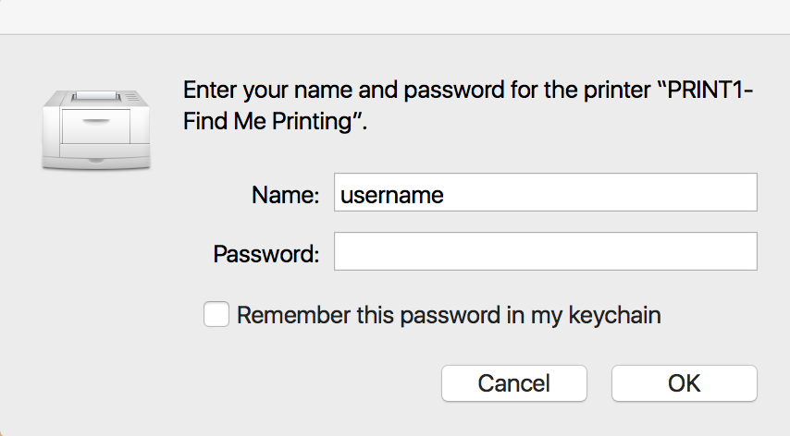Viewport: 790px width, 436px height.
Task: Place cursor after "username" in Name field
Action: (x=447, y=196)
